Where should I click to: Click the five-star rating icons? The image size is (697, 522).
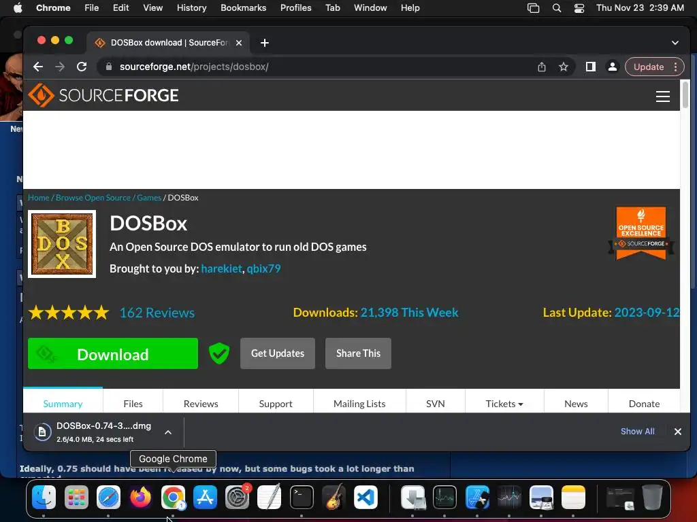pyautogui.click(x=69, y=313)
